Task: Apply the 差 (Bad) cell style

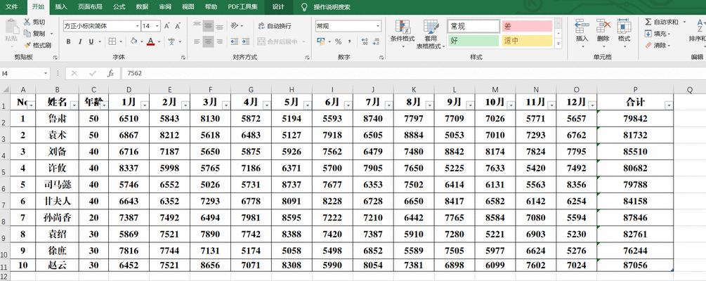Action: [x=527, y=26]
